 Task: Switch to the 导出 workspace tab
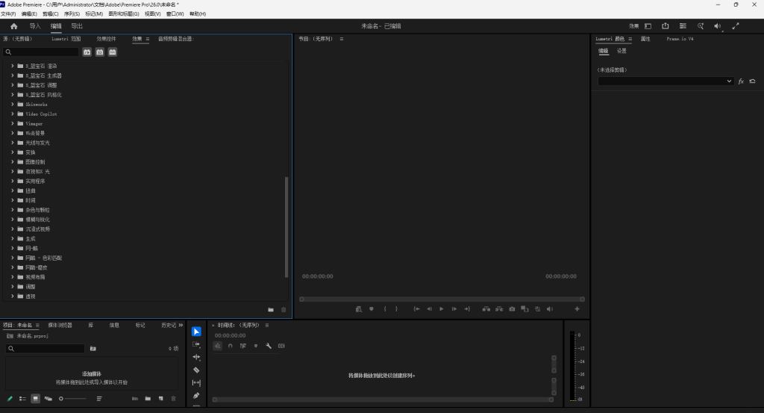tap(77, 26)
